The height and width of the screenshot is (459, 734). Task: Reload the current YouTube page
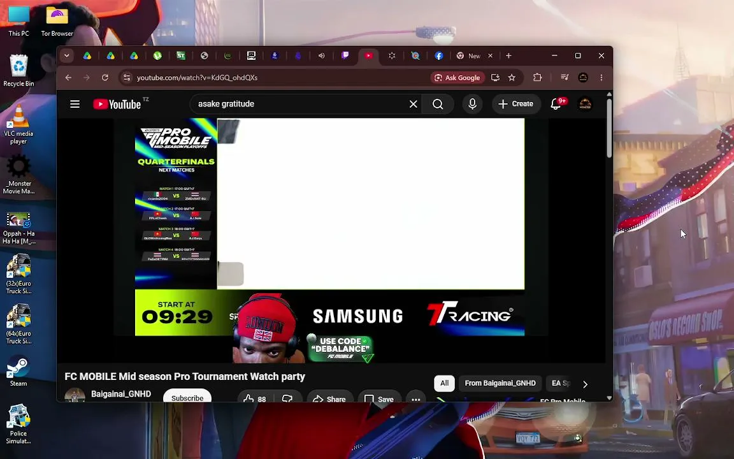pyautogui.click(x=105, y=78)
